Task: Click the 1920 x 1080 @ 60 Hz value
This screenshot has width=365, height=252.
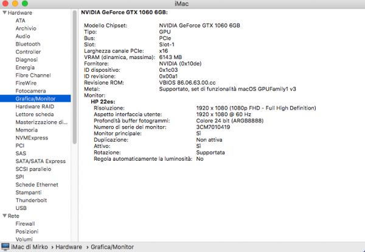Action: click(223, 114)
